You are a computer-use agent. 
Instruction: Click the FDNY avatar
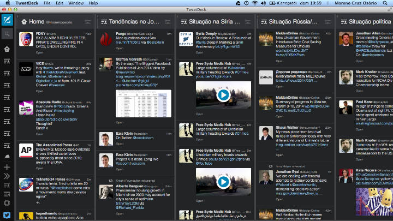click(x=26, y=39)
